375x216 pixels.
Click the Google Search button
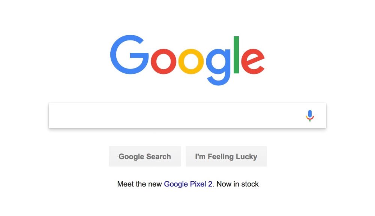click(x=145, y=156)
